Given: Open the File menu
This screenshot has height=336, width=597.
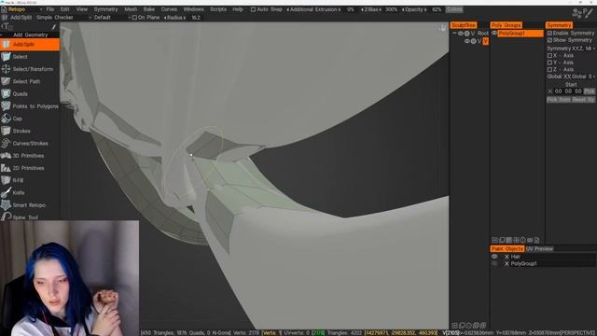Looking at the screenshot, I should (50, 9).
